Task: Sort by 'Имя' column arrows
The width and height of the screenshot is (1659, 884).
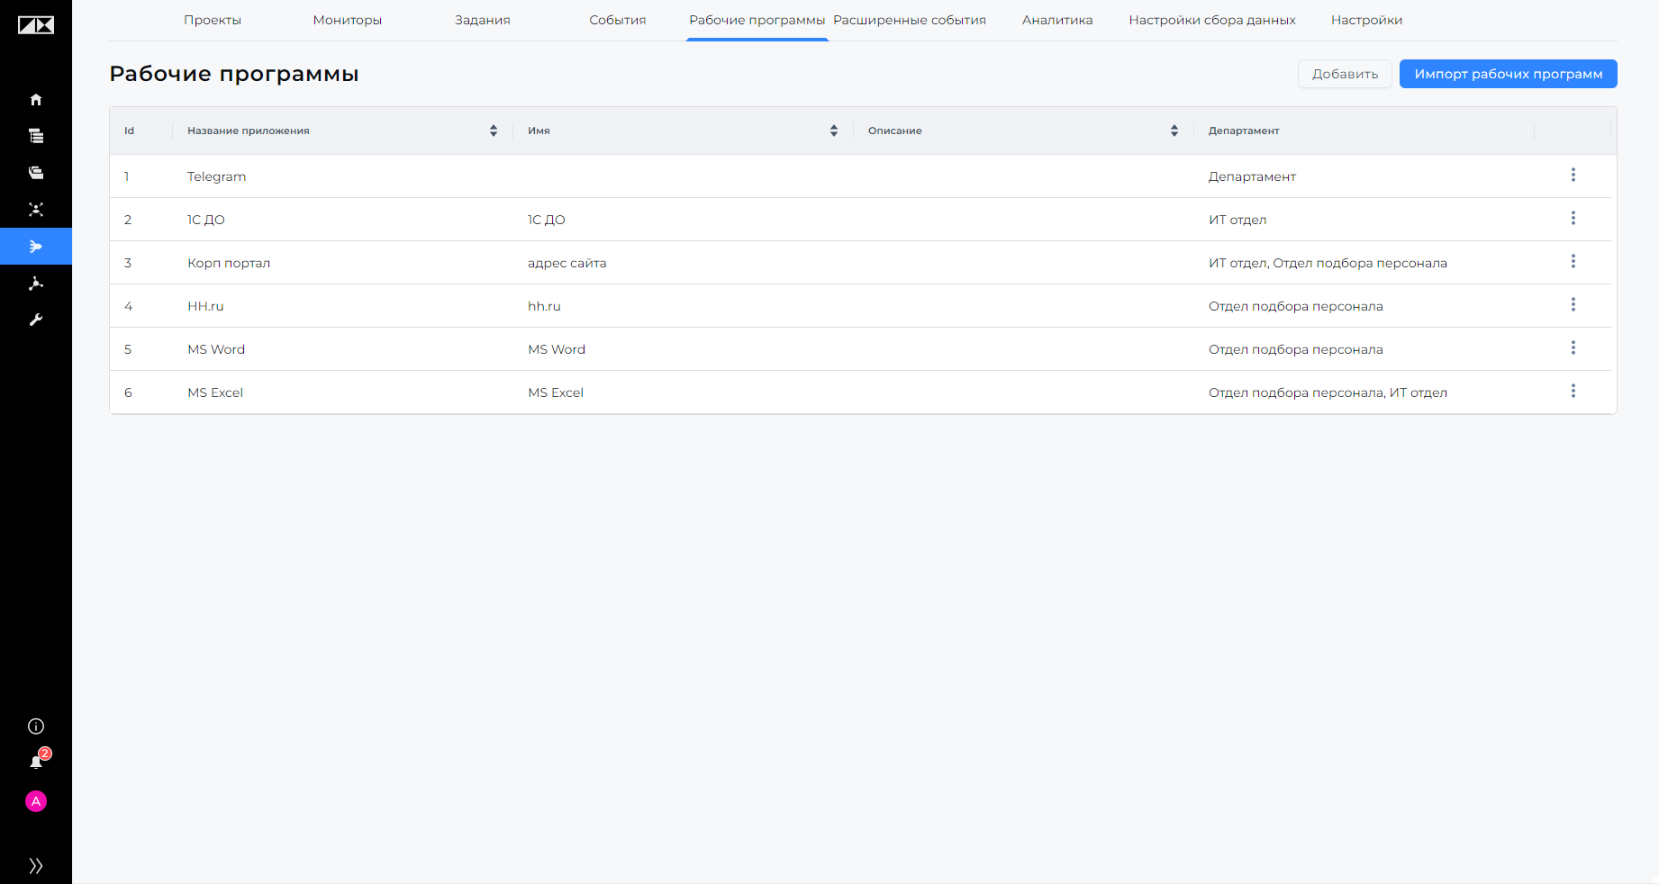Action: click(x=834, y=131)
